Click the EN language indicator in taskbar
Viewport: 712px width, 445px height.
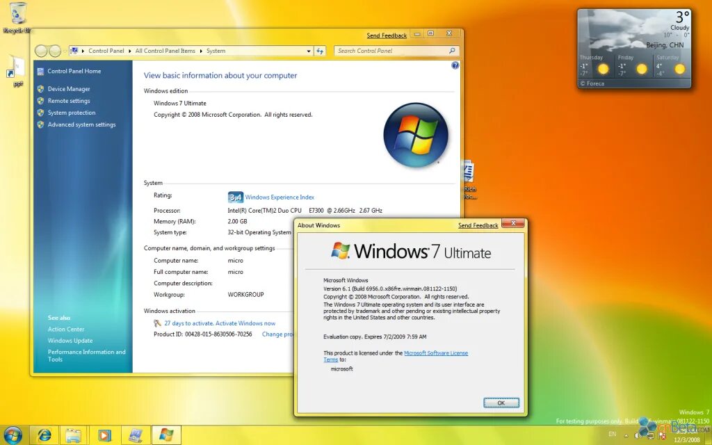click(x=612, y=434)
